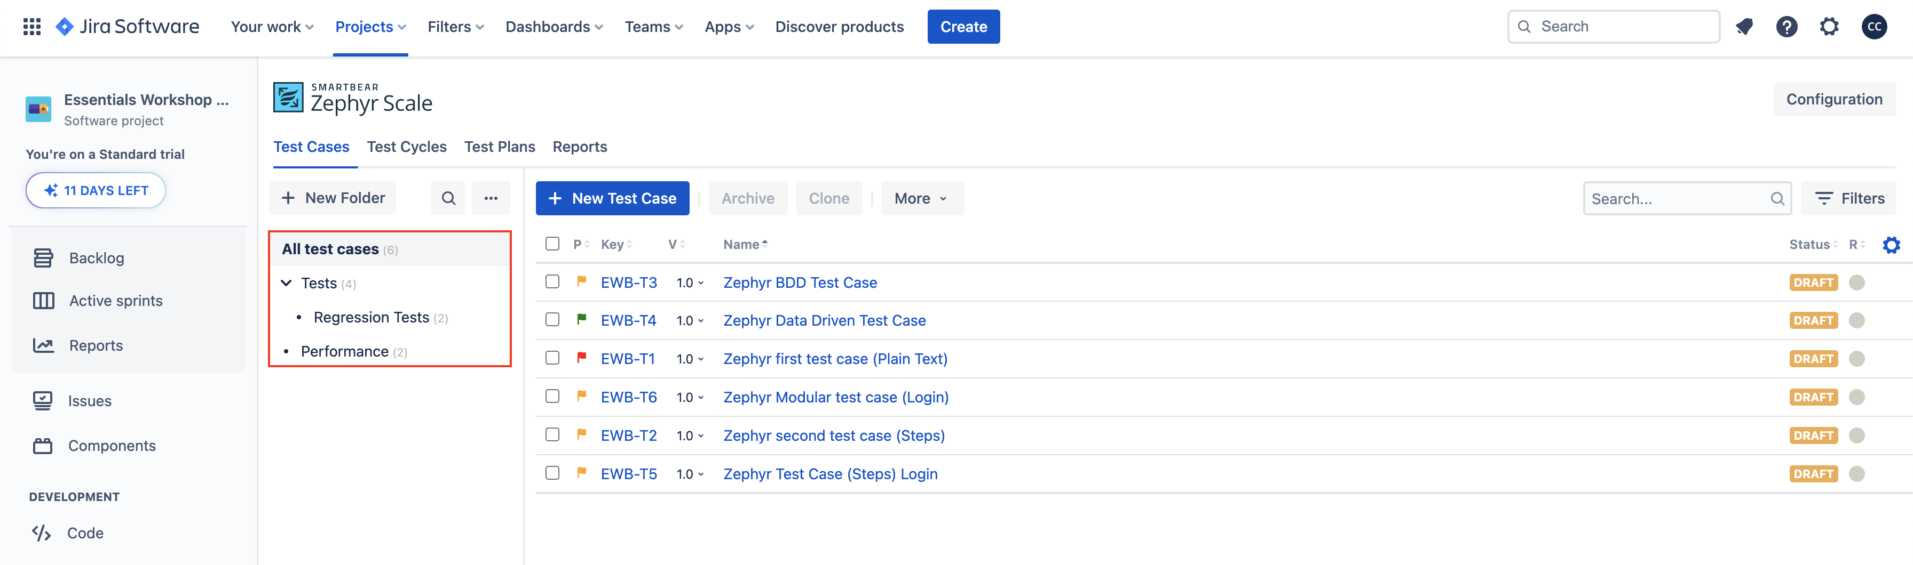Switch to the Test Plans tab
The width and height of the screenshot is (1913, 565).
point(500,147)
